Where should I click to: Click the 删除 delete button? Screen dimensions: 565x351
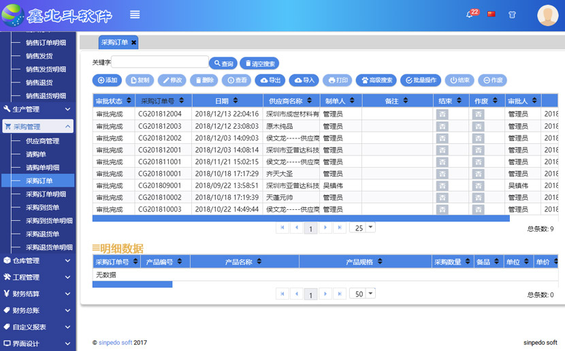[204, 80]
